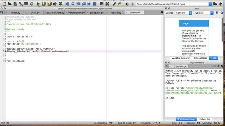Click the root.title('My Calculator') line
Viewport: 225px width, 126px height.
(24, 44)
